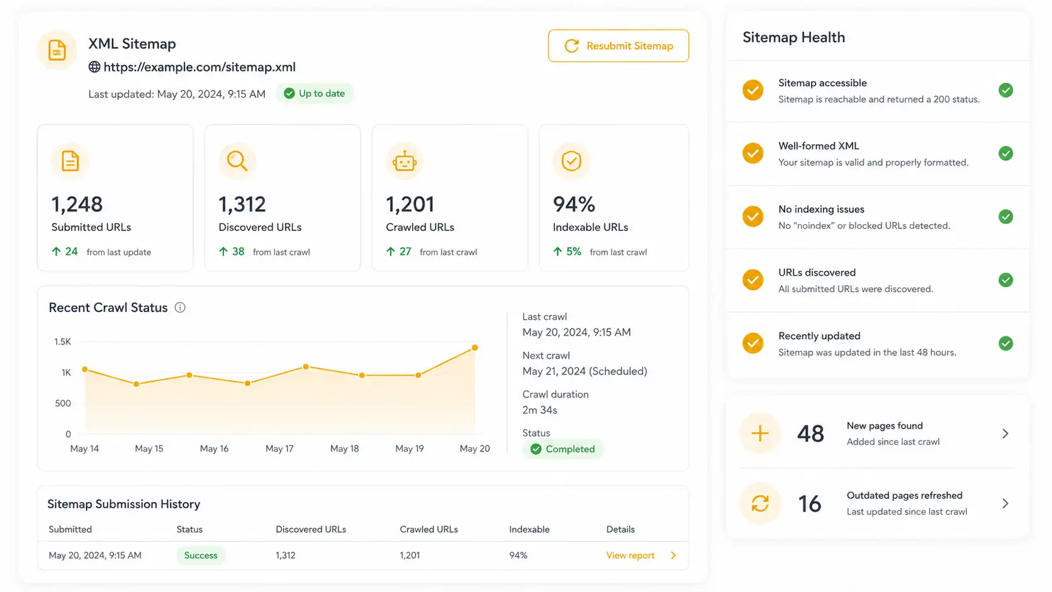Expand the New pages found chevron
The width and height of the screenshot is (1052, 592).
pyautogui.click(x=1005, y=433)
